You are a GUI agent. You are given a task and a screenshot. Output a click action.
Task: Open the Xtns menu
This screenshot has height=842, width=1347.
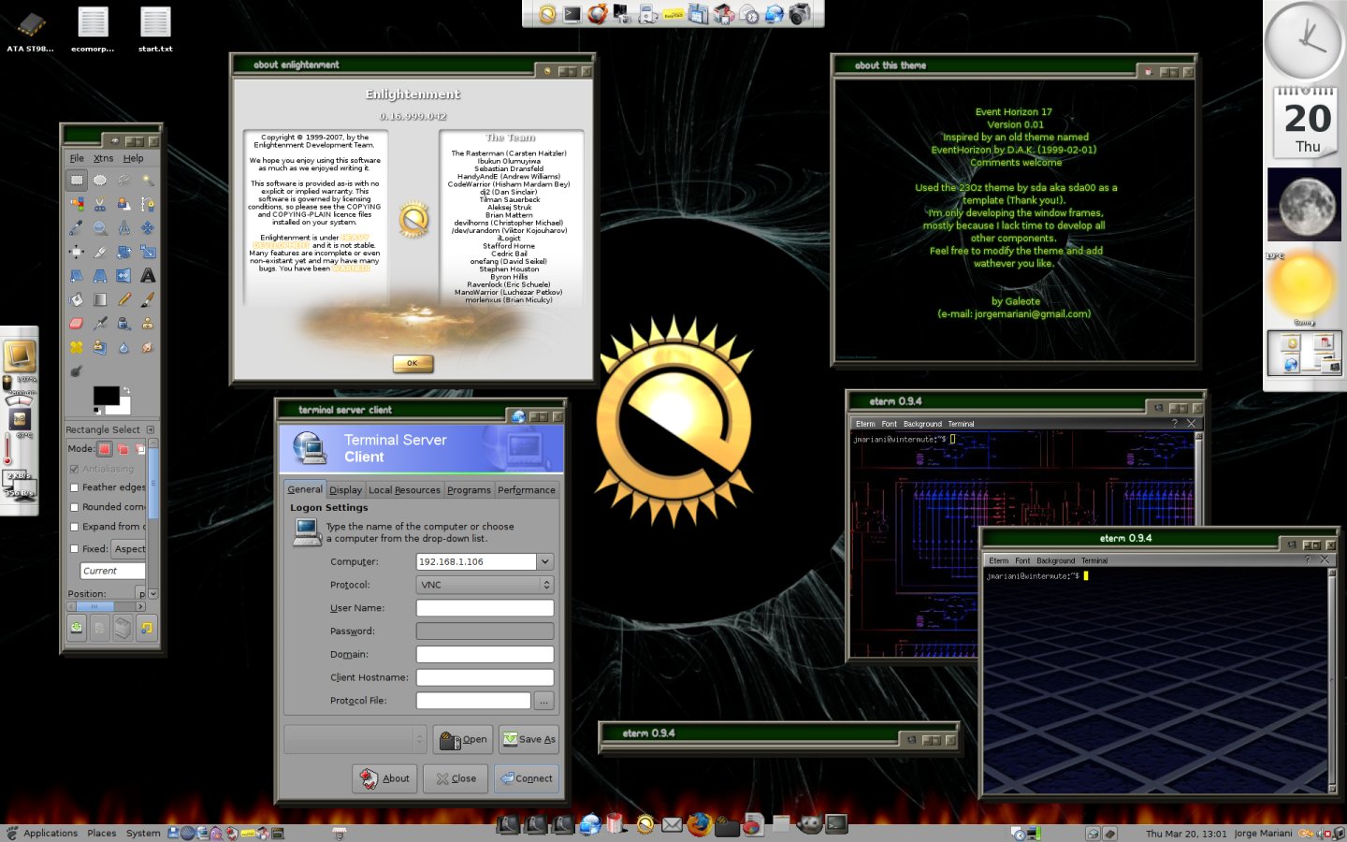104,158
